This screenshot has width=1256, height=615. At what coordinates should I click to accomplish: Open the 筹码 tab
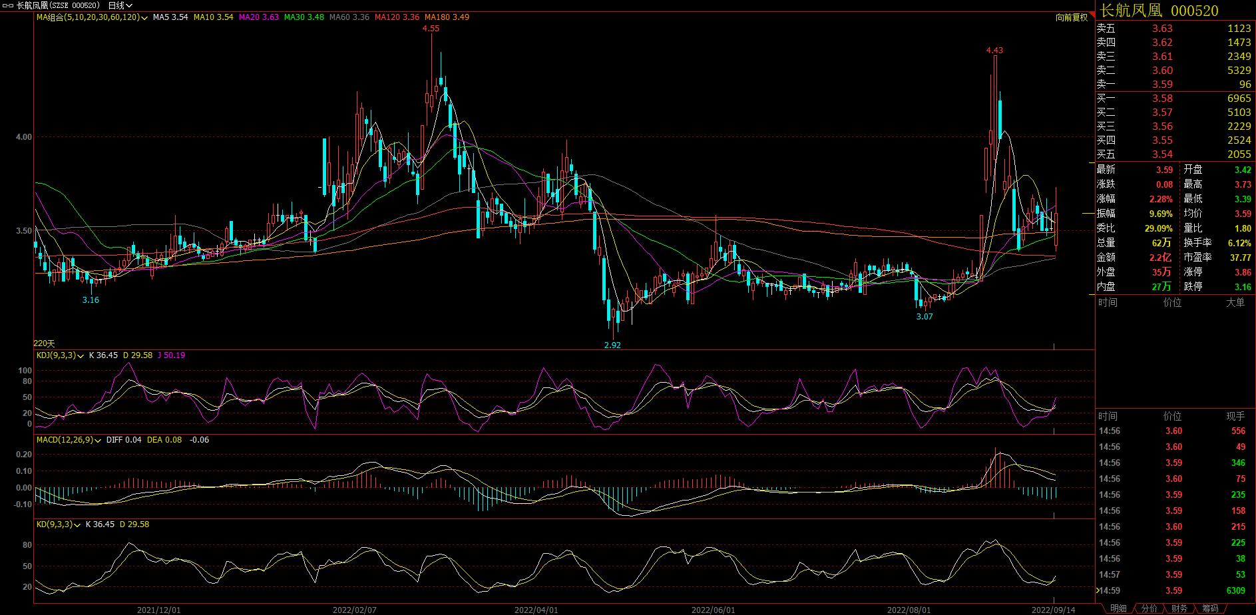click(1210, 608)
